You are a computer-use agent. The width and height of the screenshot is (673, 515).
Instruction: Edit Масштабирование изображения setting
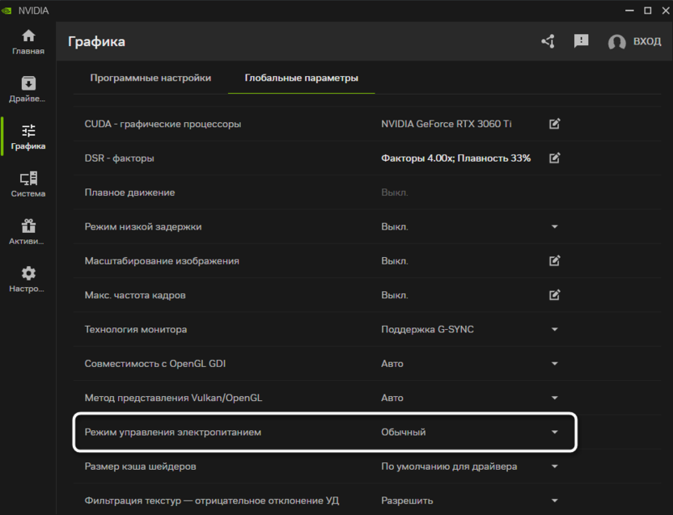tap(554, 261)
